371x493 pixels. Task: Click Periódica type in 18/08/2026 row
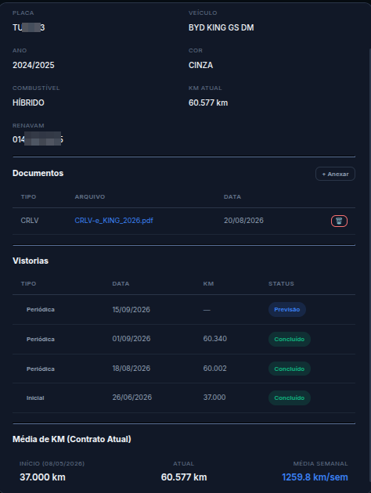click(x=41, y=369)
